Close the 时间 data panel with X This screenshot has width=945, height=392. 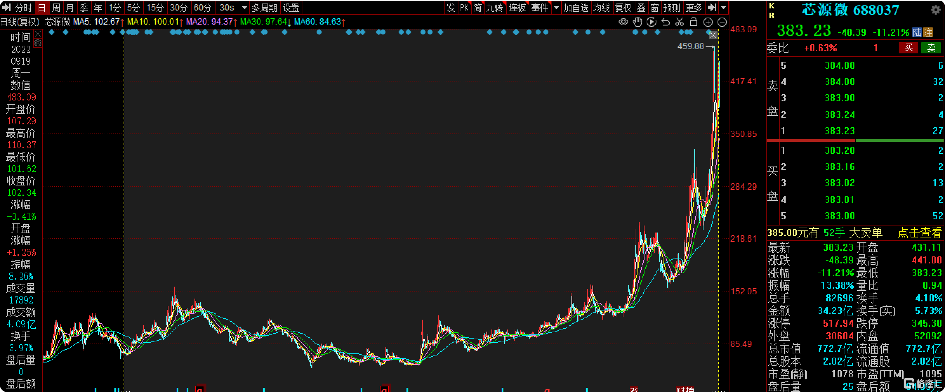coord(38,34)
